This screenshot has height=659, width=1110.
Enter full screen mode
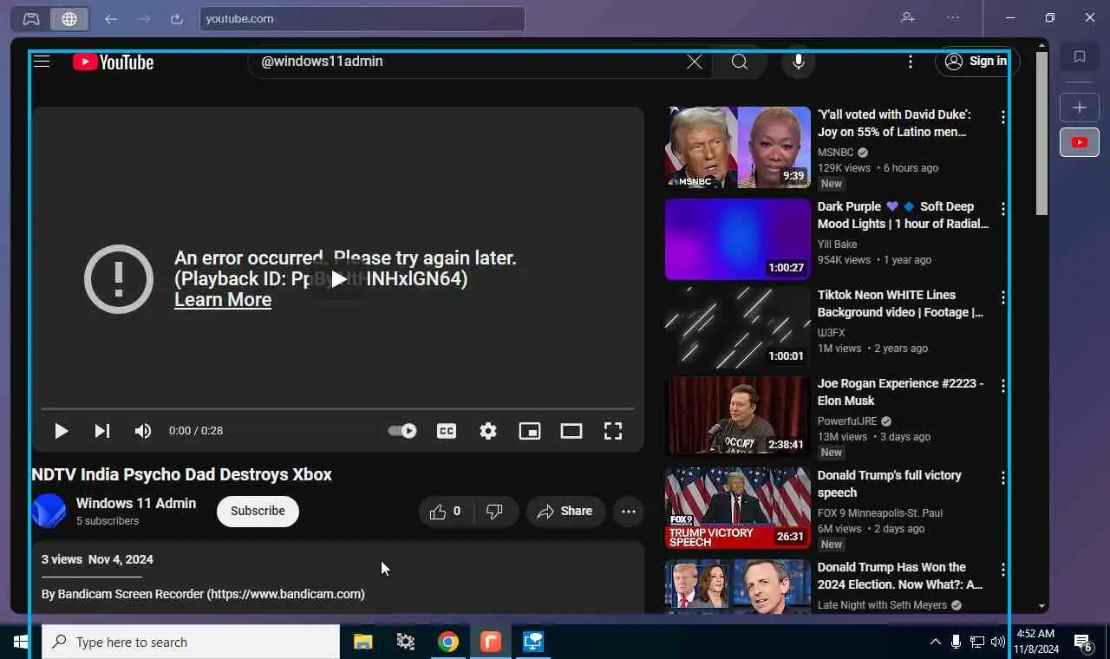click(x=613, y=431)
